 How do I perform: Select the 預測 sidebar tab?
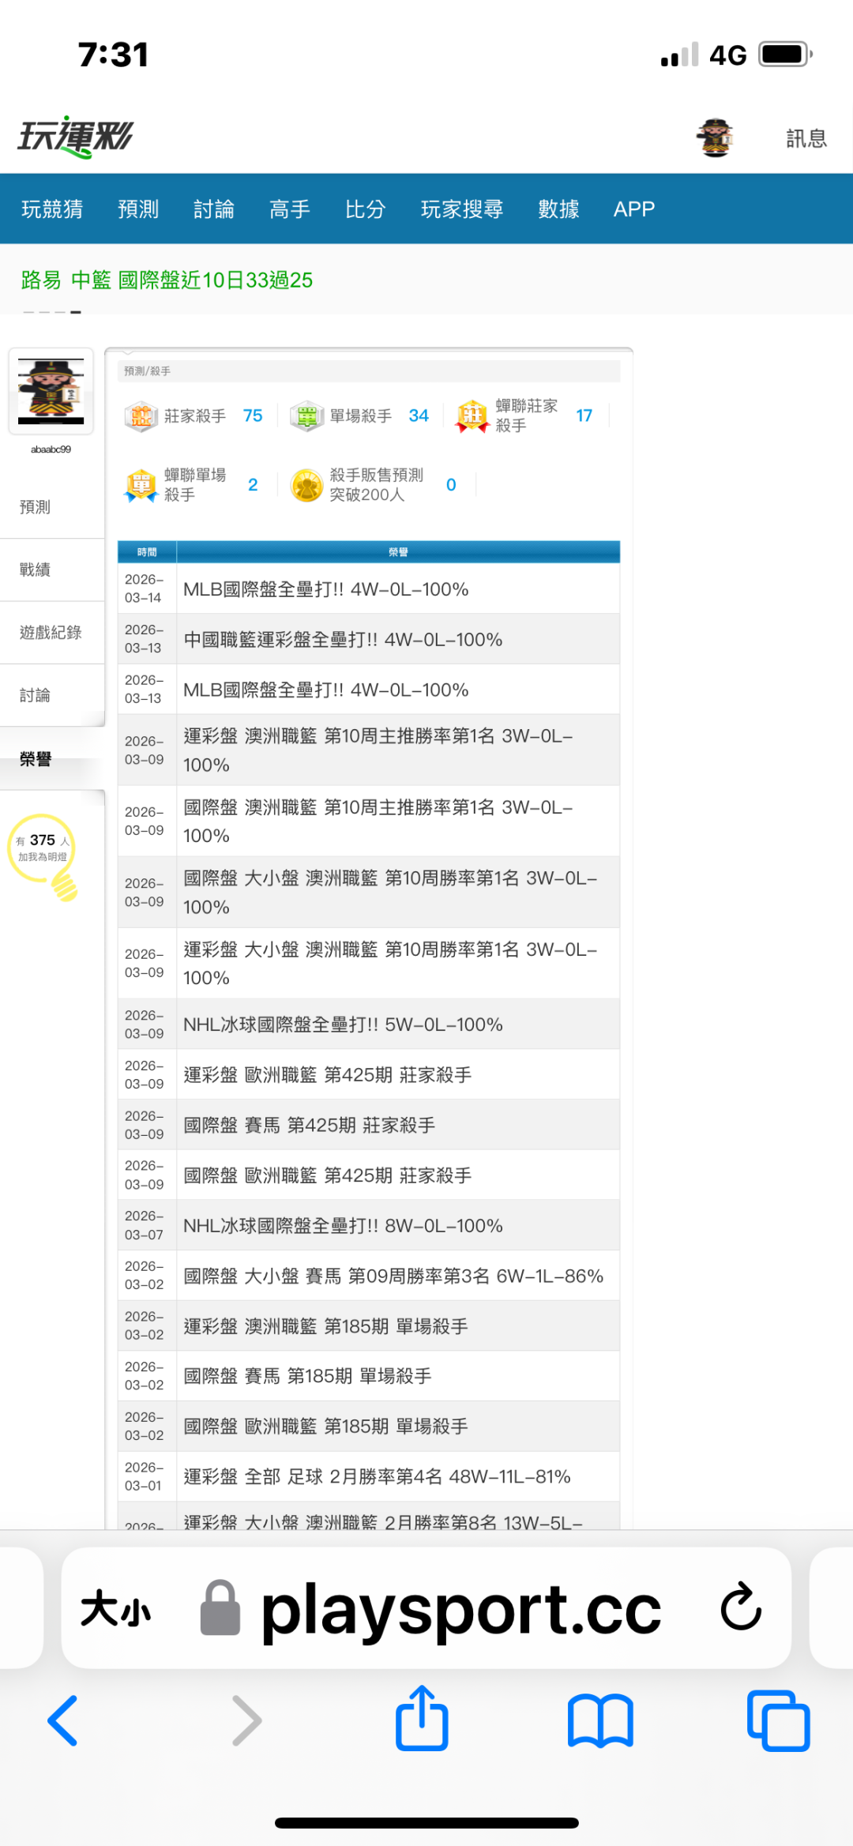52,507
